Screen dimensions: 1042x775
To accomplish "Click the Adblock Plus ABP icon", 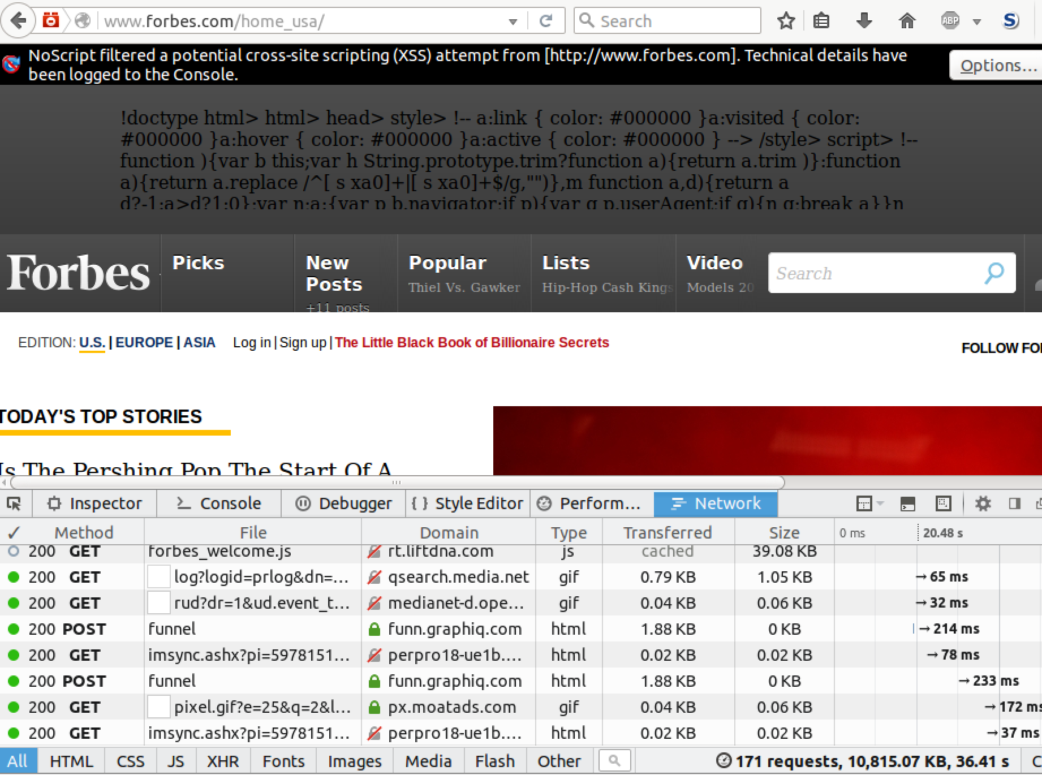I will pyautogui.click(x=950, y=21).
